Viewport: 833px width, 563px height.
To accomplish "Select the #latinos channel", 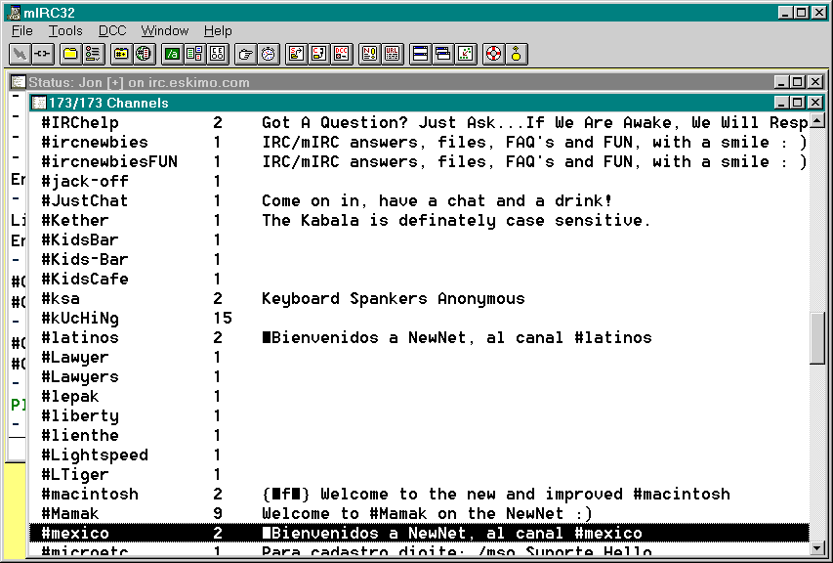I will pyautogui.click(x=419, y=337).
